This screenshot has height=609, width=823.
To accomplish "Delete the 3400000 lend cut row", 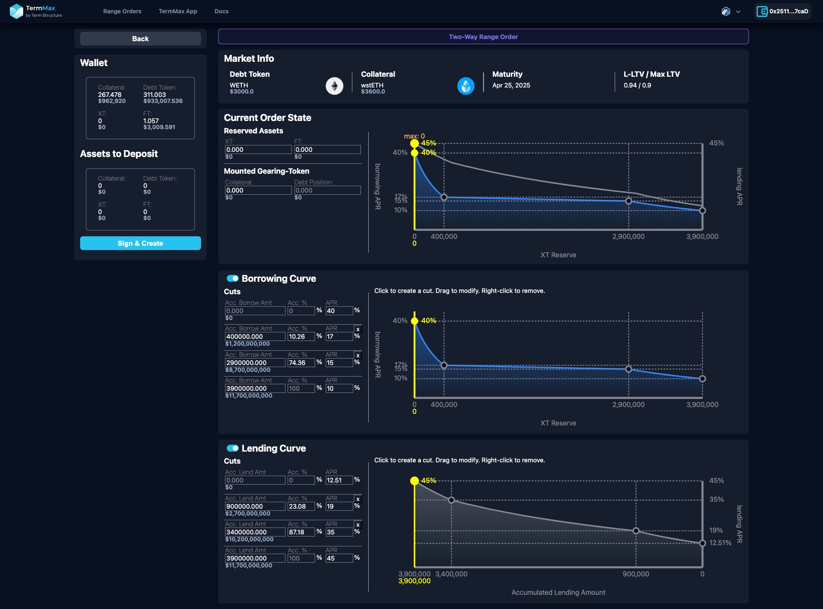I will 358,525.
